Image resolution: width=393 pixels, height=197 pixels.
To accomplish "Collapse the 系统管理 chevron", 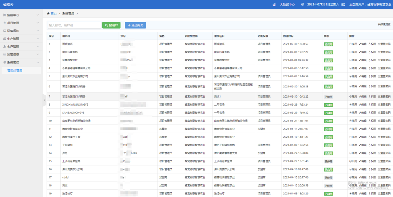I will tap(37, 62).
